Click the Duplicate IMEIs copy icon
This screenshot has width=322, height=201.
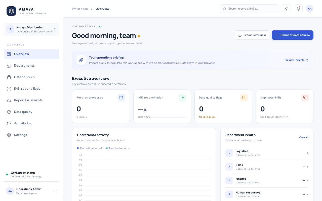305,97
